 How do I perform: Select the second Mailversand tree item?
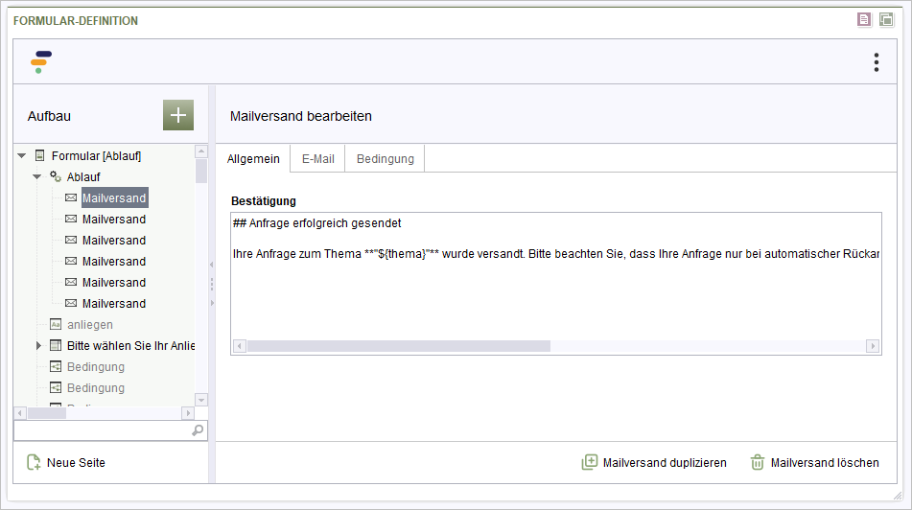pos(114,220)
